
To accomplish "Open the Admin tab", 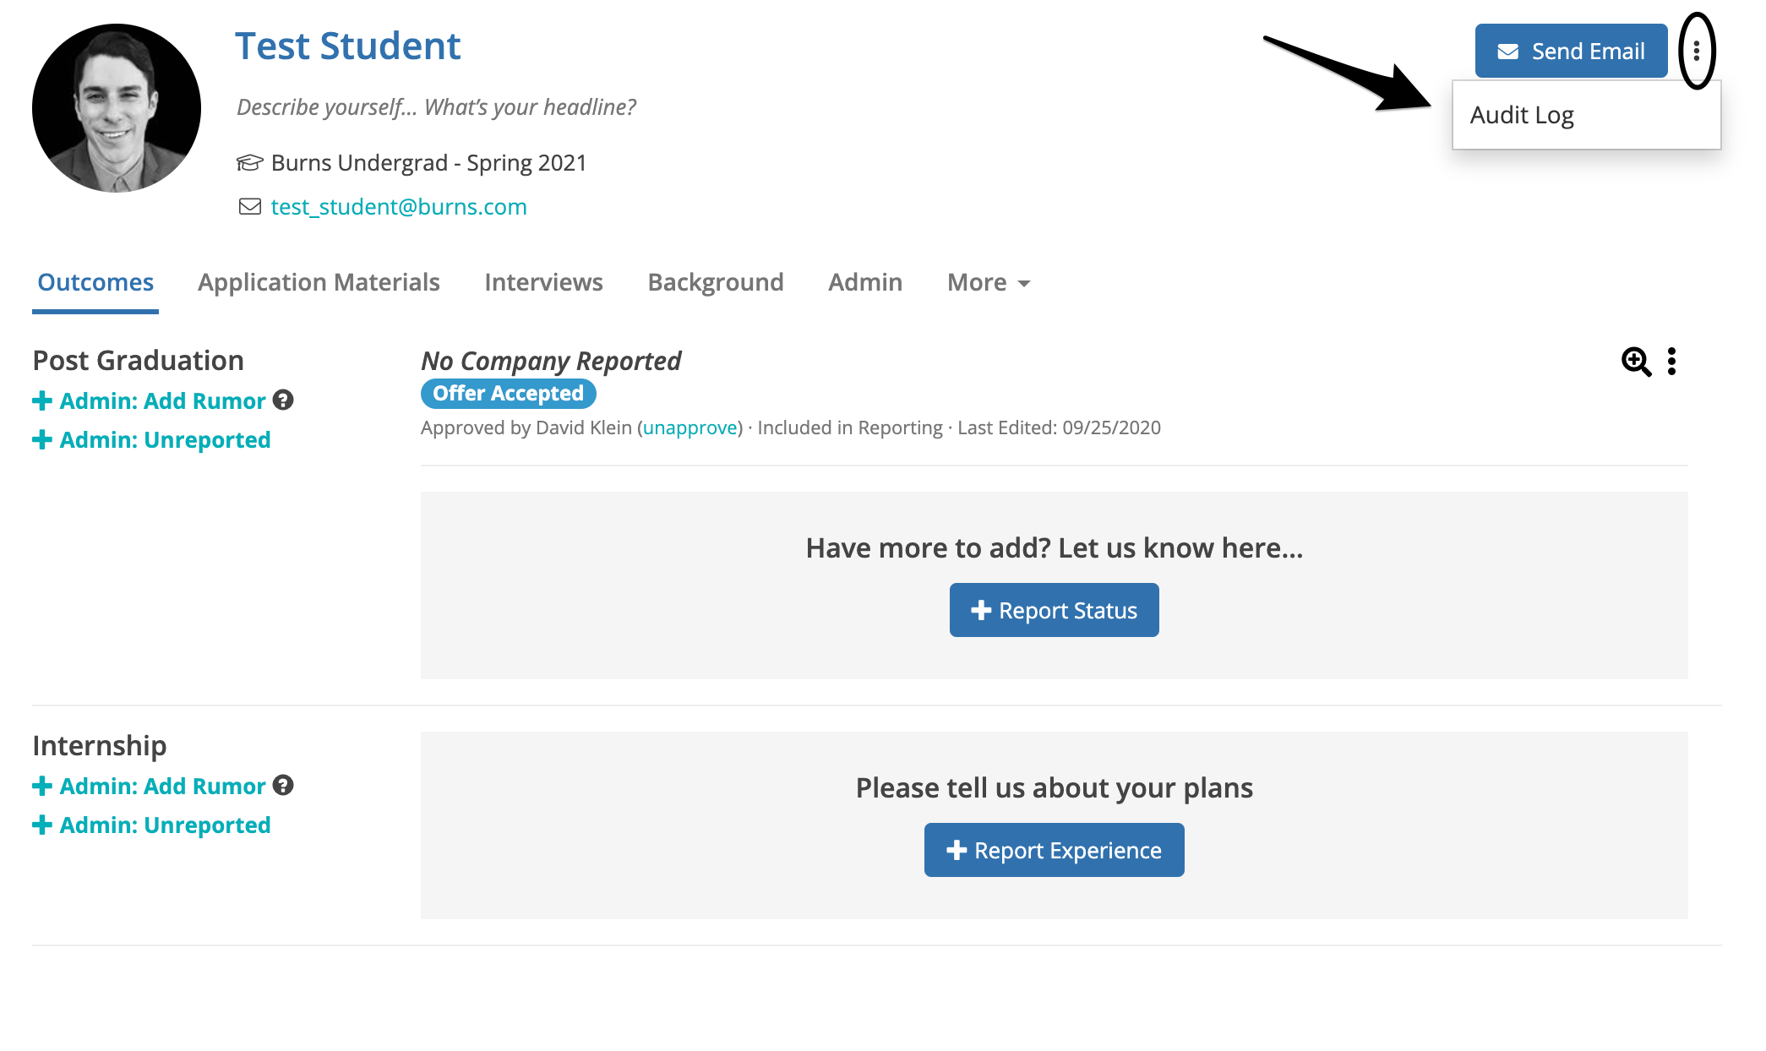I will (x=865, y=282).
